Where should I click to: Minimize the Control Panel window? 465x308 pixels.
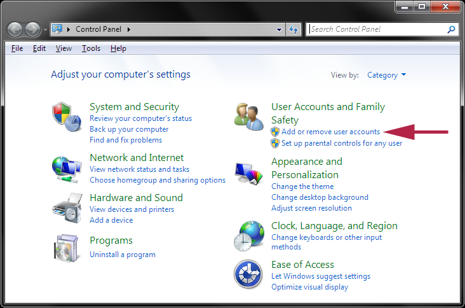[x=405, y=6]
